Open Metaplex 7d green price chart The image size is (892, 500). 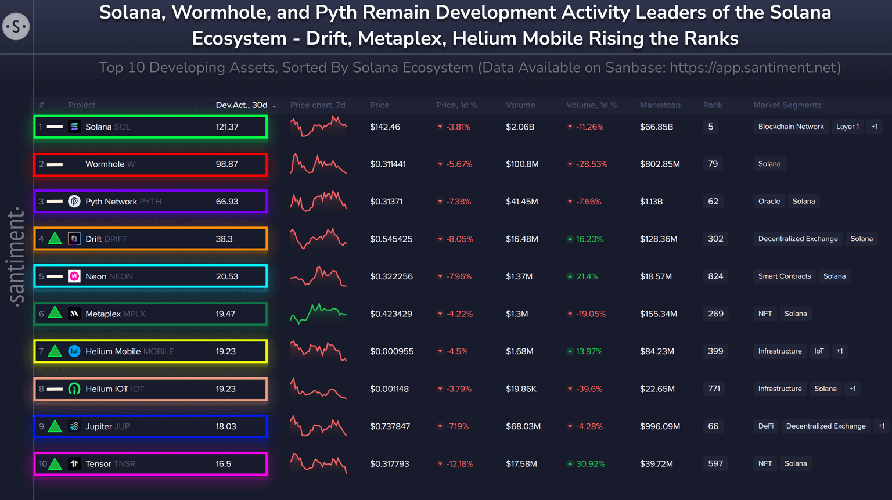point(318,314)
